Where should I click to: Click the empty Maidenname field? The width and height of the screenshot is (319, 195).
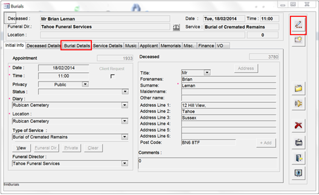(x=229, y=92)
